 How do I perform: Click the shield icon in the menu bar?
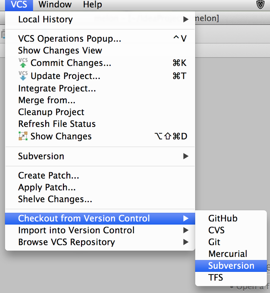coord(260,5)
